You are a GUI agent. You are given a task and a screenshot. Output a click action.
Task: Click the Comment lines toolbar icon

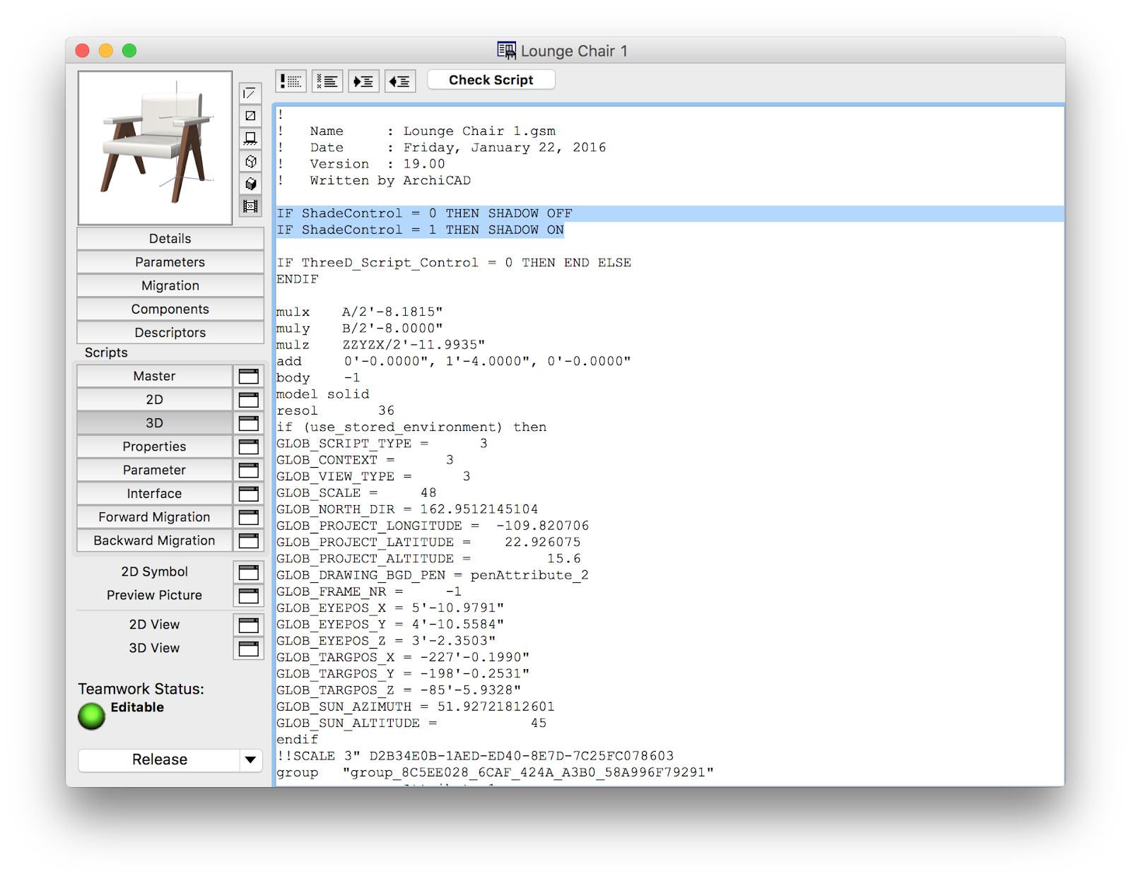(x=291, y=81)
